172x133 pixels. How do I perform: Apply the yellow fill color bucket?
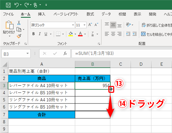click(x=71, y=34)
